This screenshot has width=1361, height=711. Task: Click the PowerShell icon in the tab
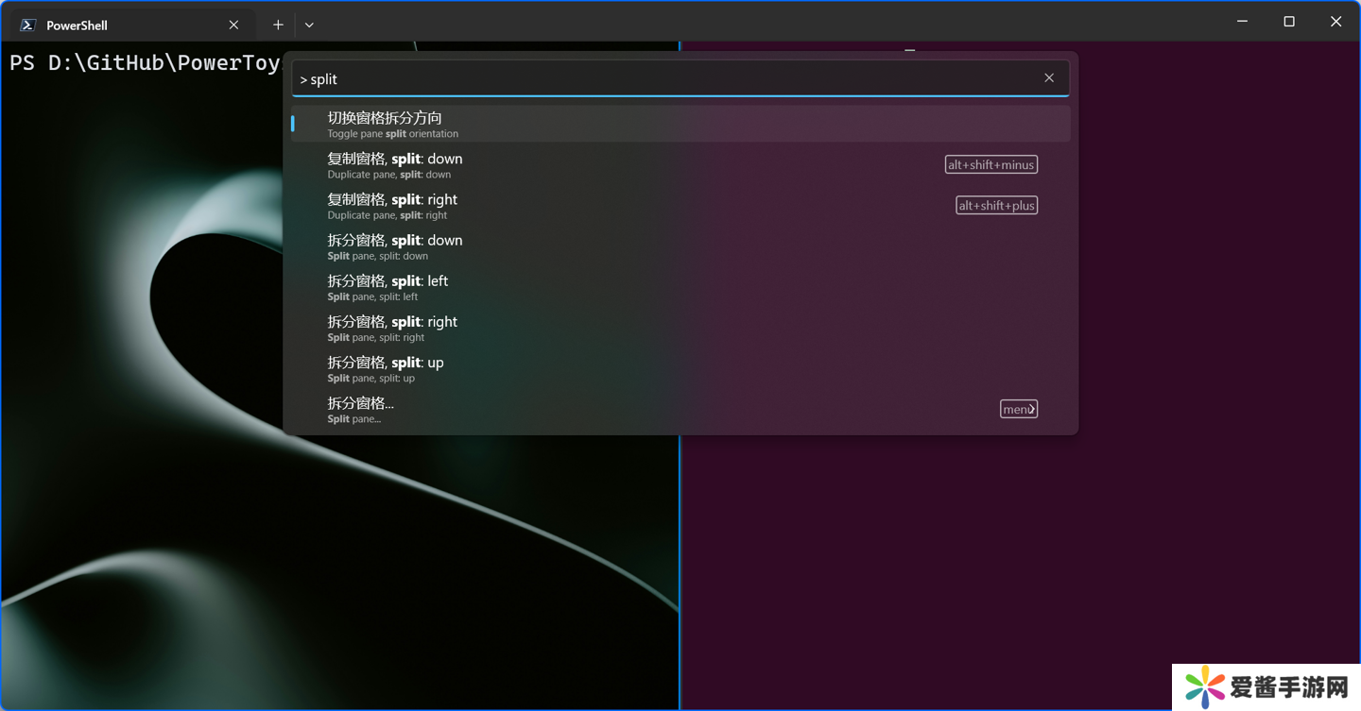pos(28,25)
